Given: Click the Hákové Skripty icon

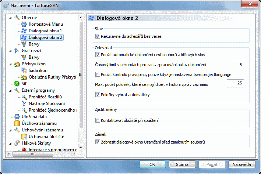Looking at the screenshot, I should tap(17, 143).
